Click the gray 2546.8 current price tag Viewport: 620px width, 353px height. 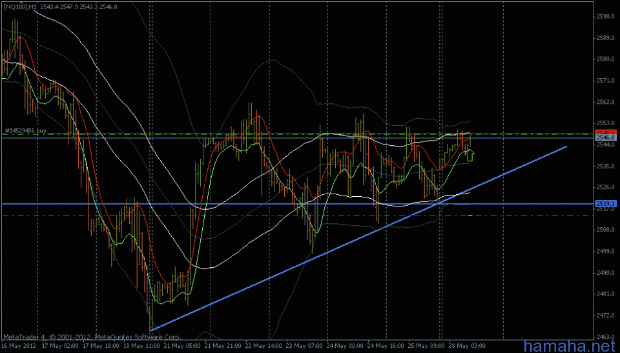(x=605, y=137)
